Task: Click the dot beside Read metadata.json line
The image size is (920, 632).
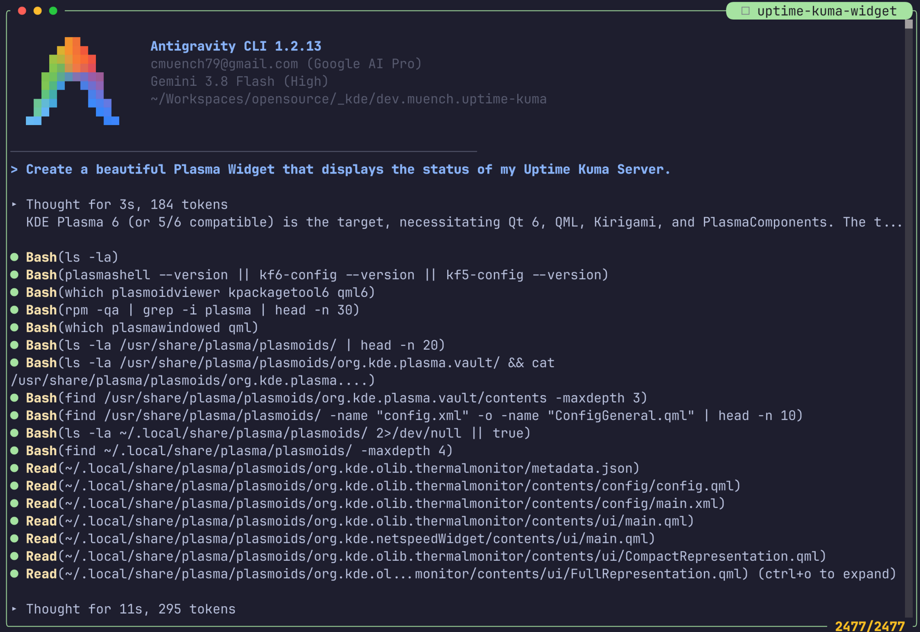Action: (x=15, y=468)
